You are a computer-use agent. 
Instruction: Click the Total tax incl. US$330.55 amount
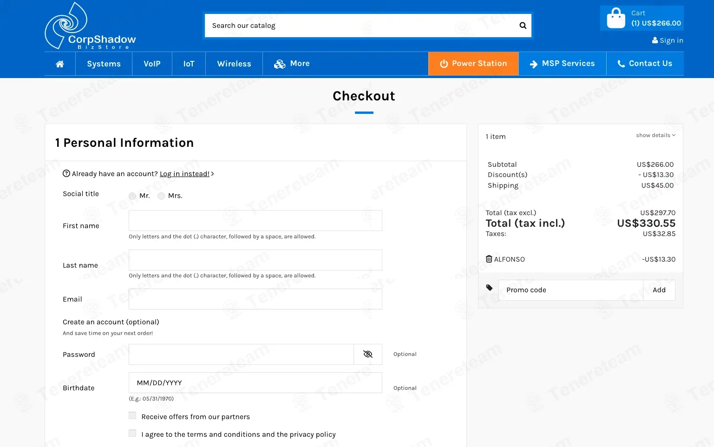tap(646, 223)
